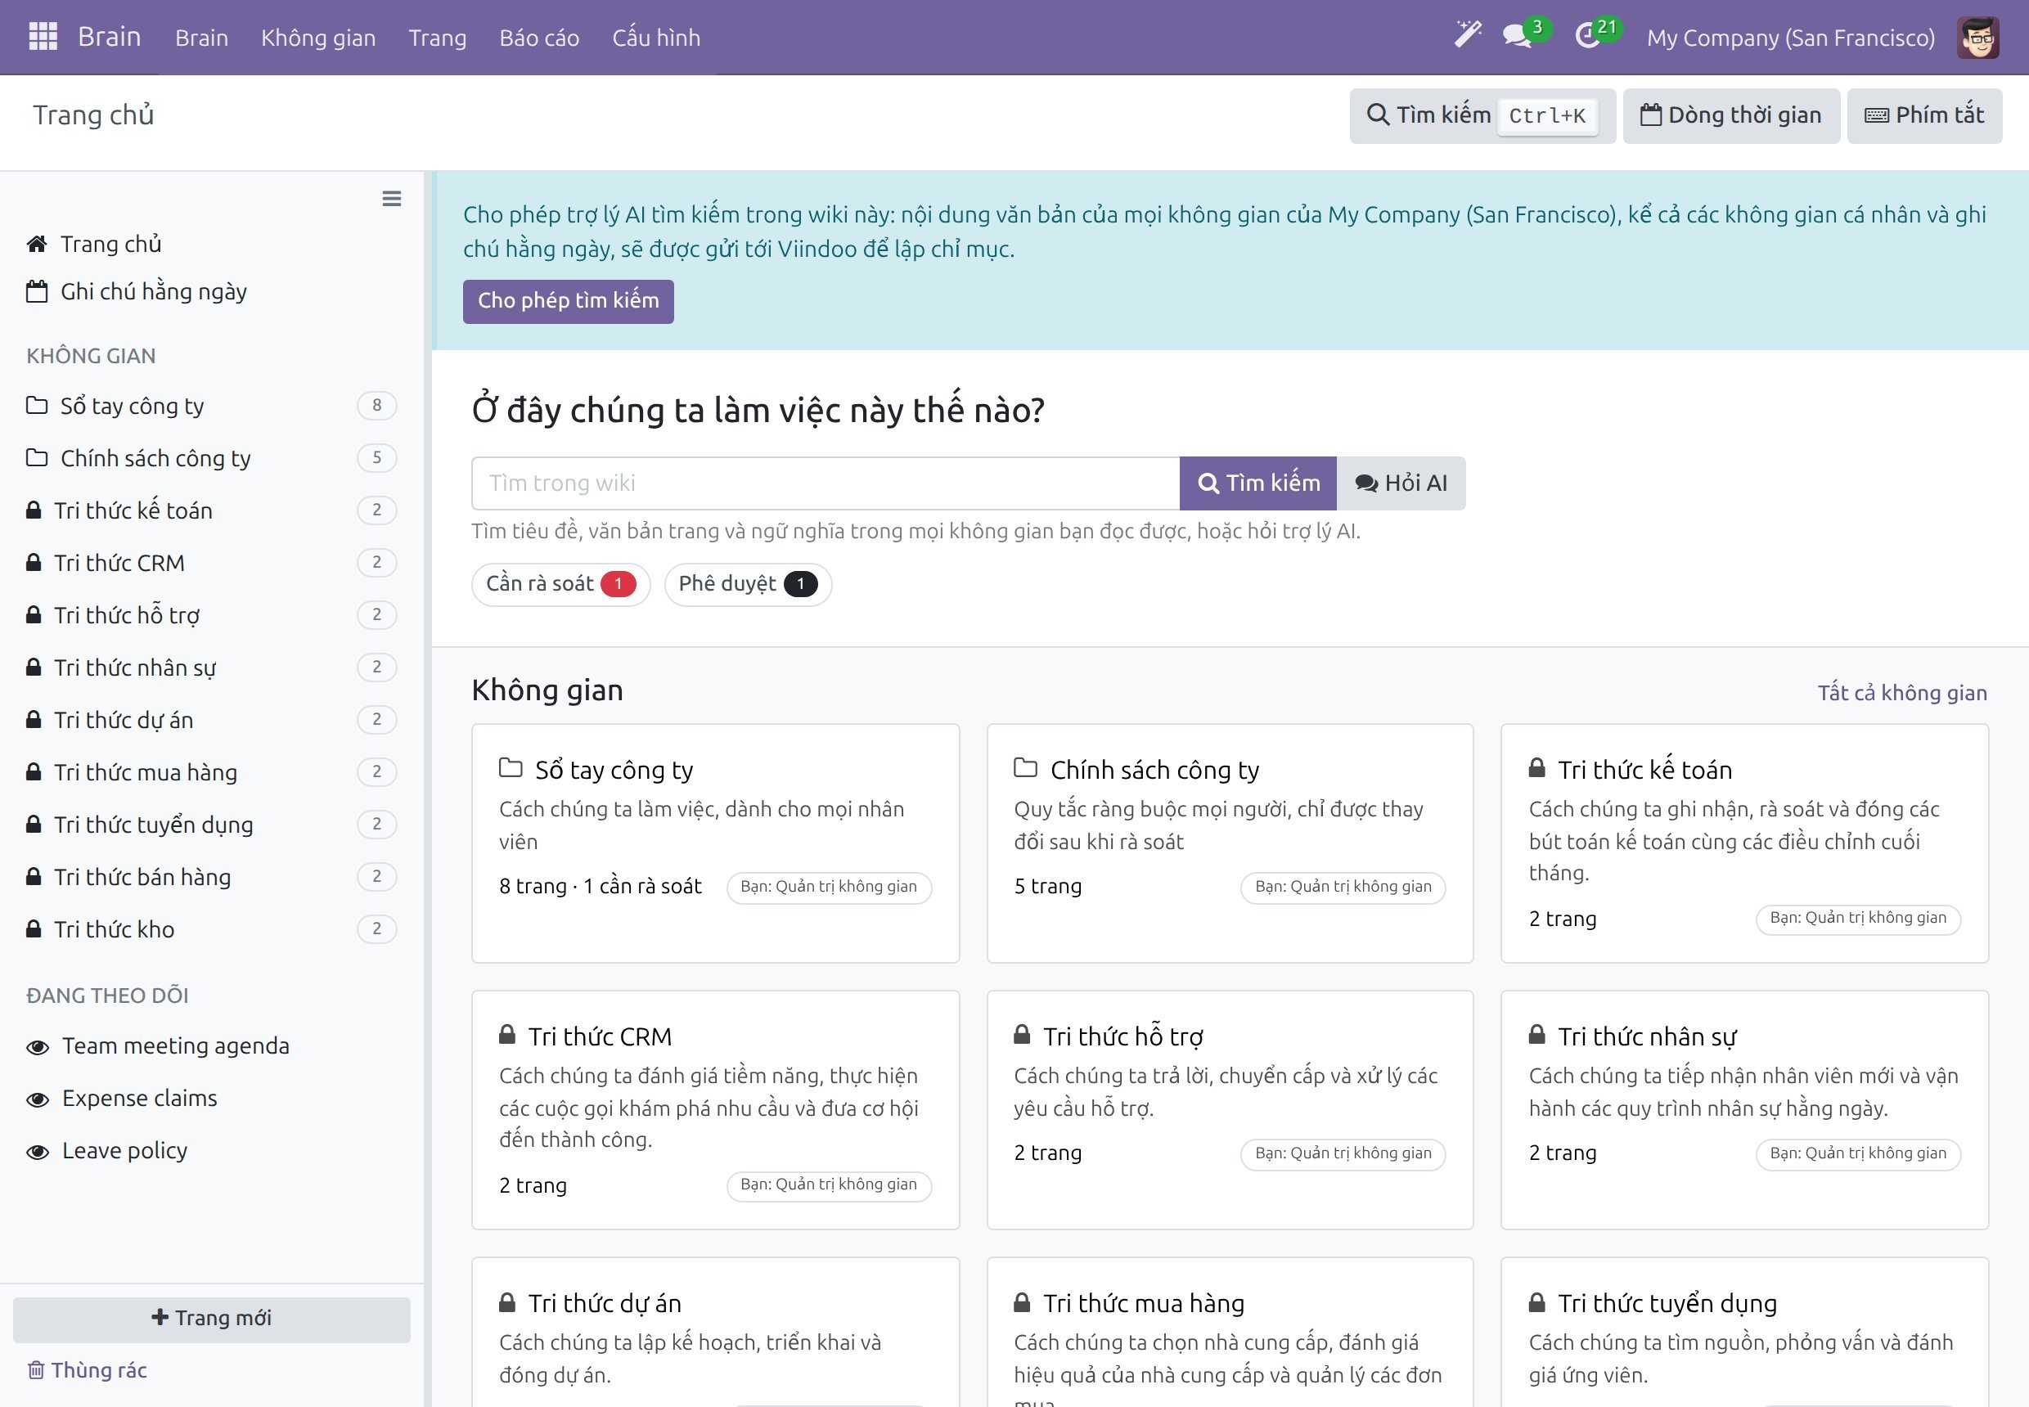The width and height of the screenshot is (2029, 1407).
Task: Open Thùng rác trash link
Action: 87,1370
